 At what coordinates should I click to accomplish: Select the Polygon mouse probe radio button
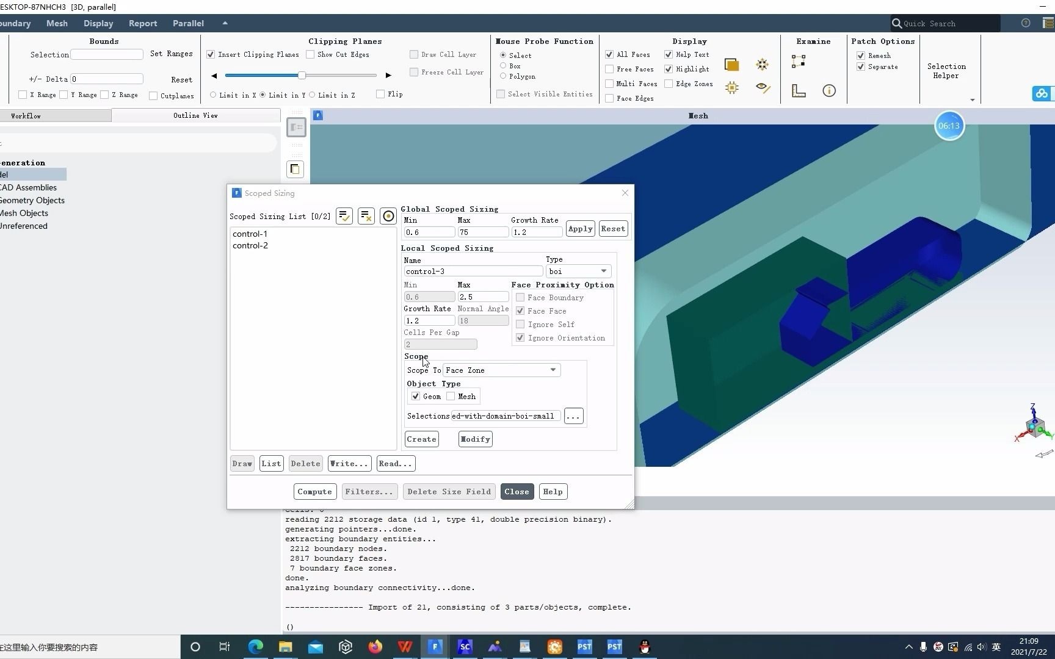pyautogui.click(x=502, y=76)
